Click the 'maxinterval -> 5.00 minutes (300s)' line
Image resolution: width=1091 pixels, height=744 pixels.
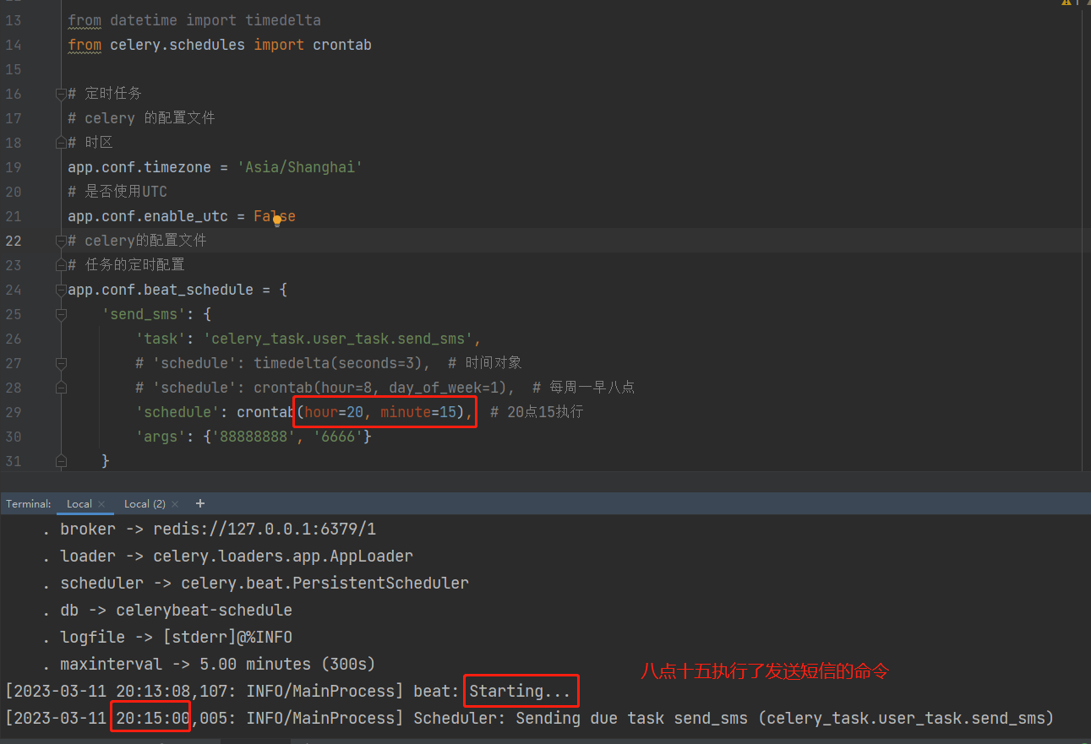[x=217, y=665]
